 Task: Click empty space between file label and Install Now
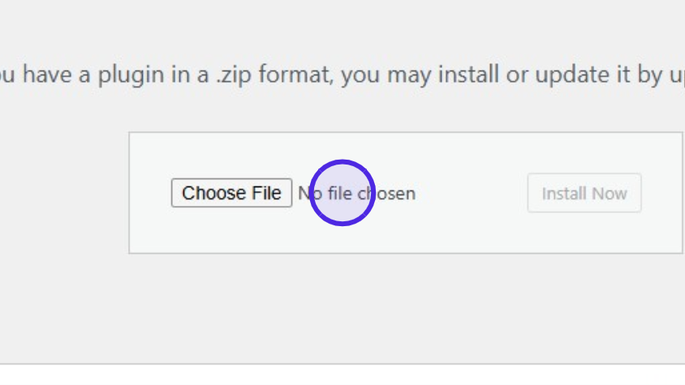pos(471,194)
